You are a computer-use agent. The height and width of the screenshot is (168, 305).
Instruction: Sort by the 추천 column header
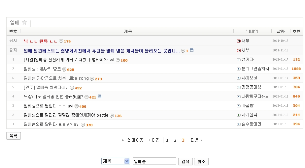[296, 31]
